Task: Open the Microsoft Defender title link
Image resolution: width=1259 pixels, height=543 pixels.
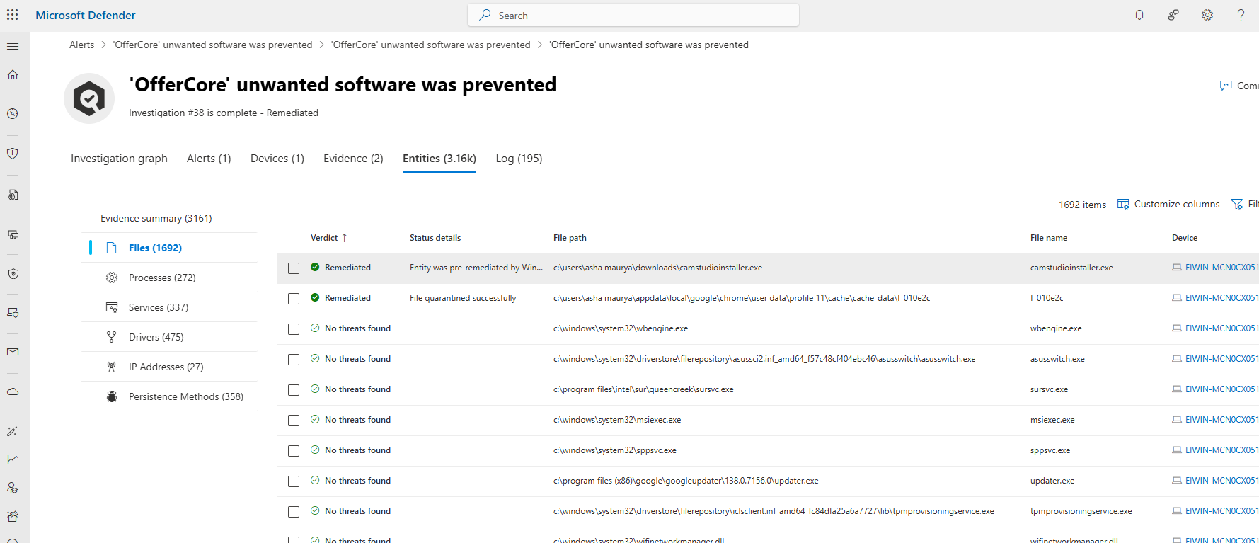Action: click(x=86, y=15)
